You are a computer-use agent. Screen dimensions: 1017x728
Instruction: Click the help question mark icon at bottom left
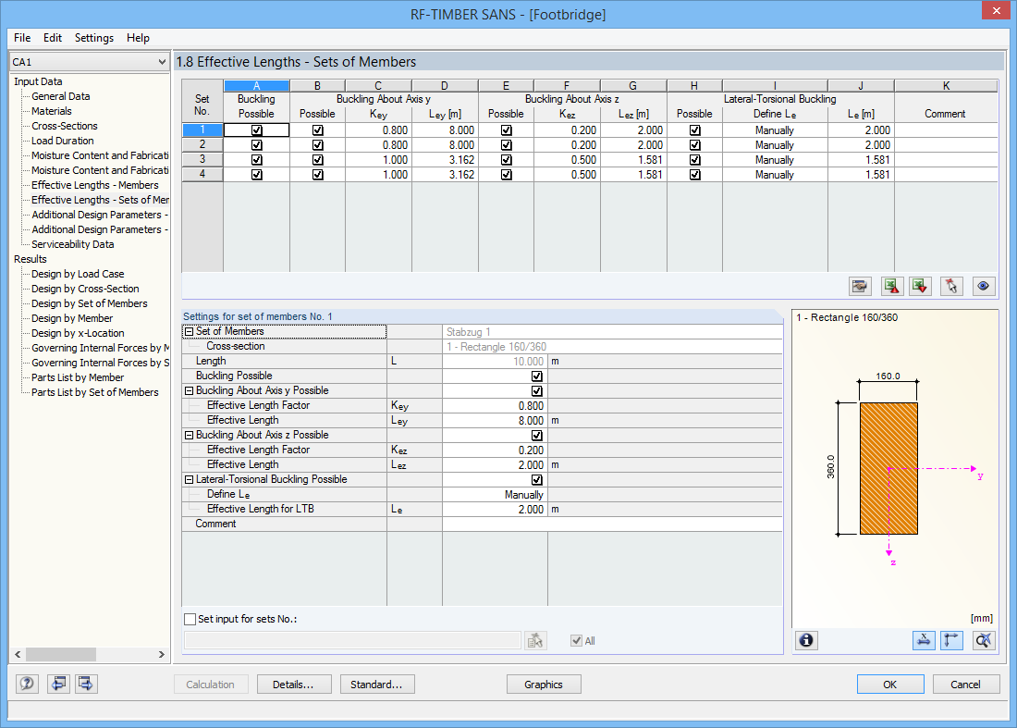point(26,684)
